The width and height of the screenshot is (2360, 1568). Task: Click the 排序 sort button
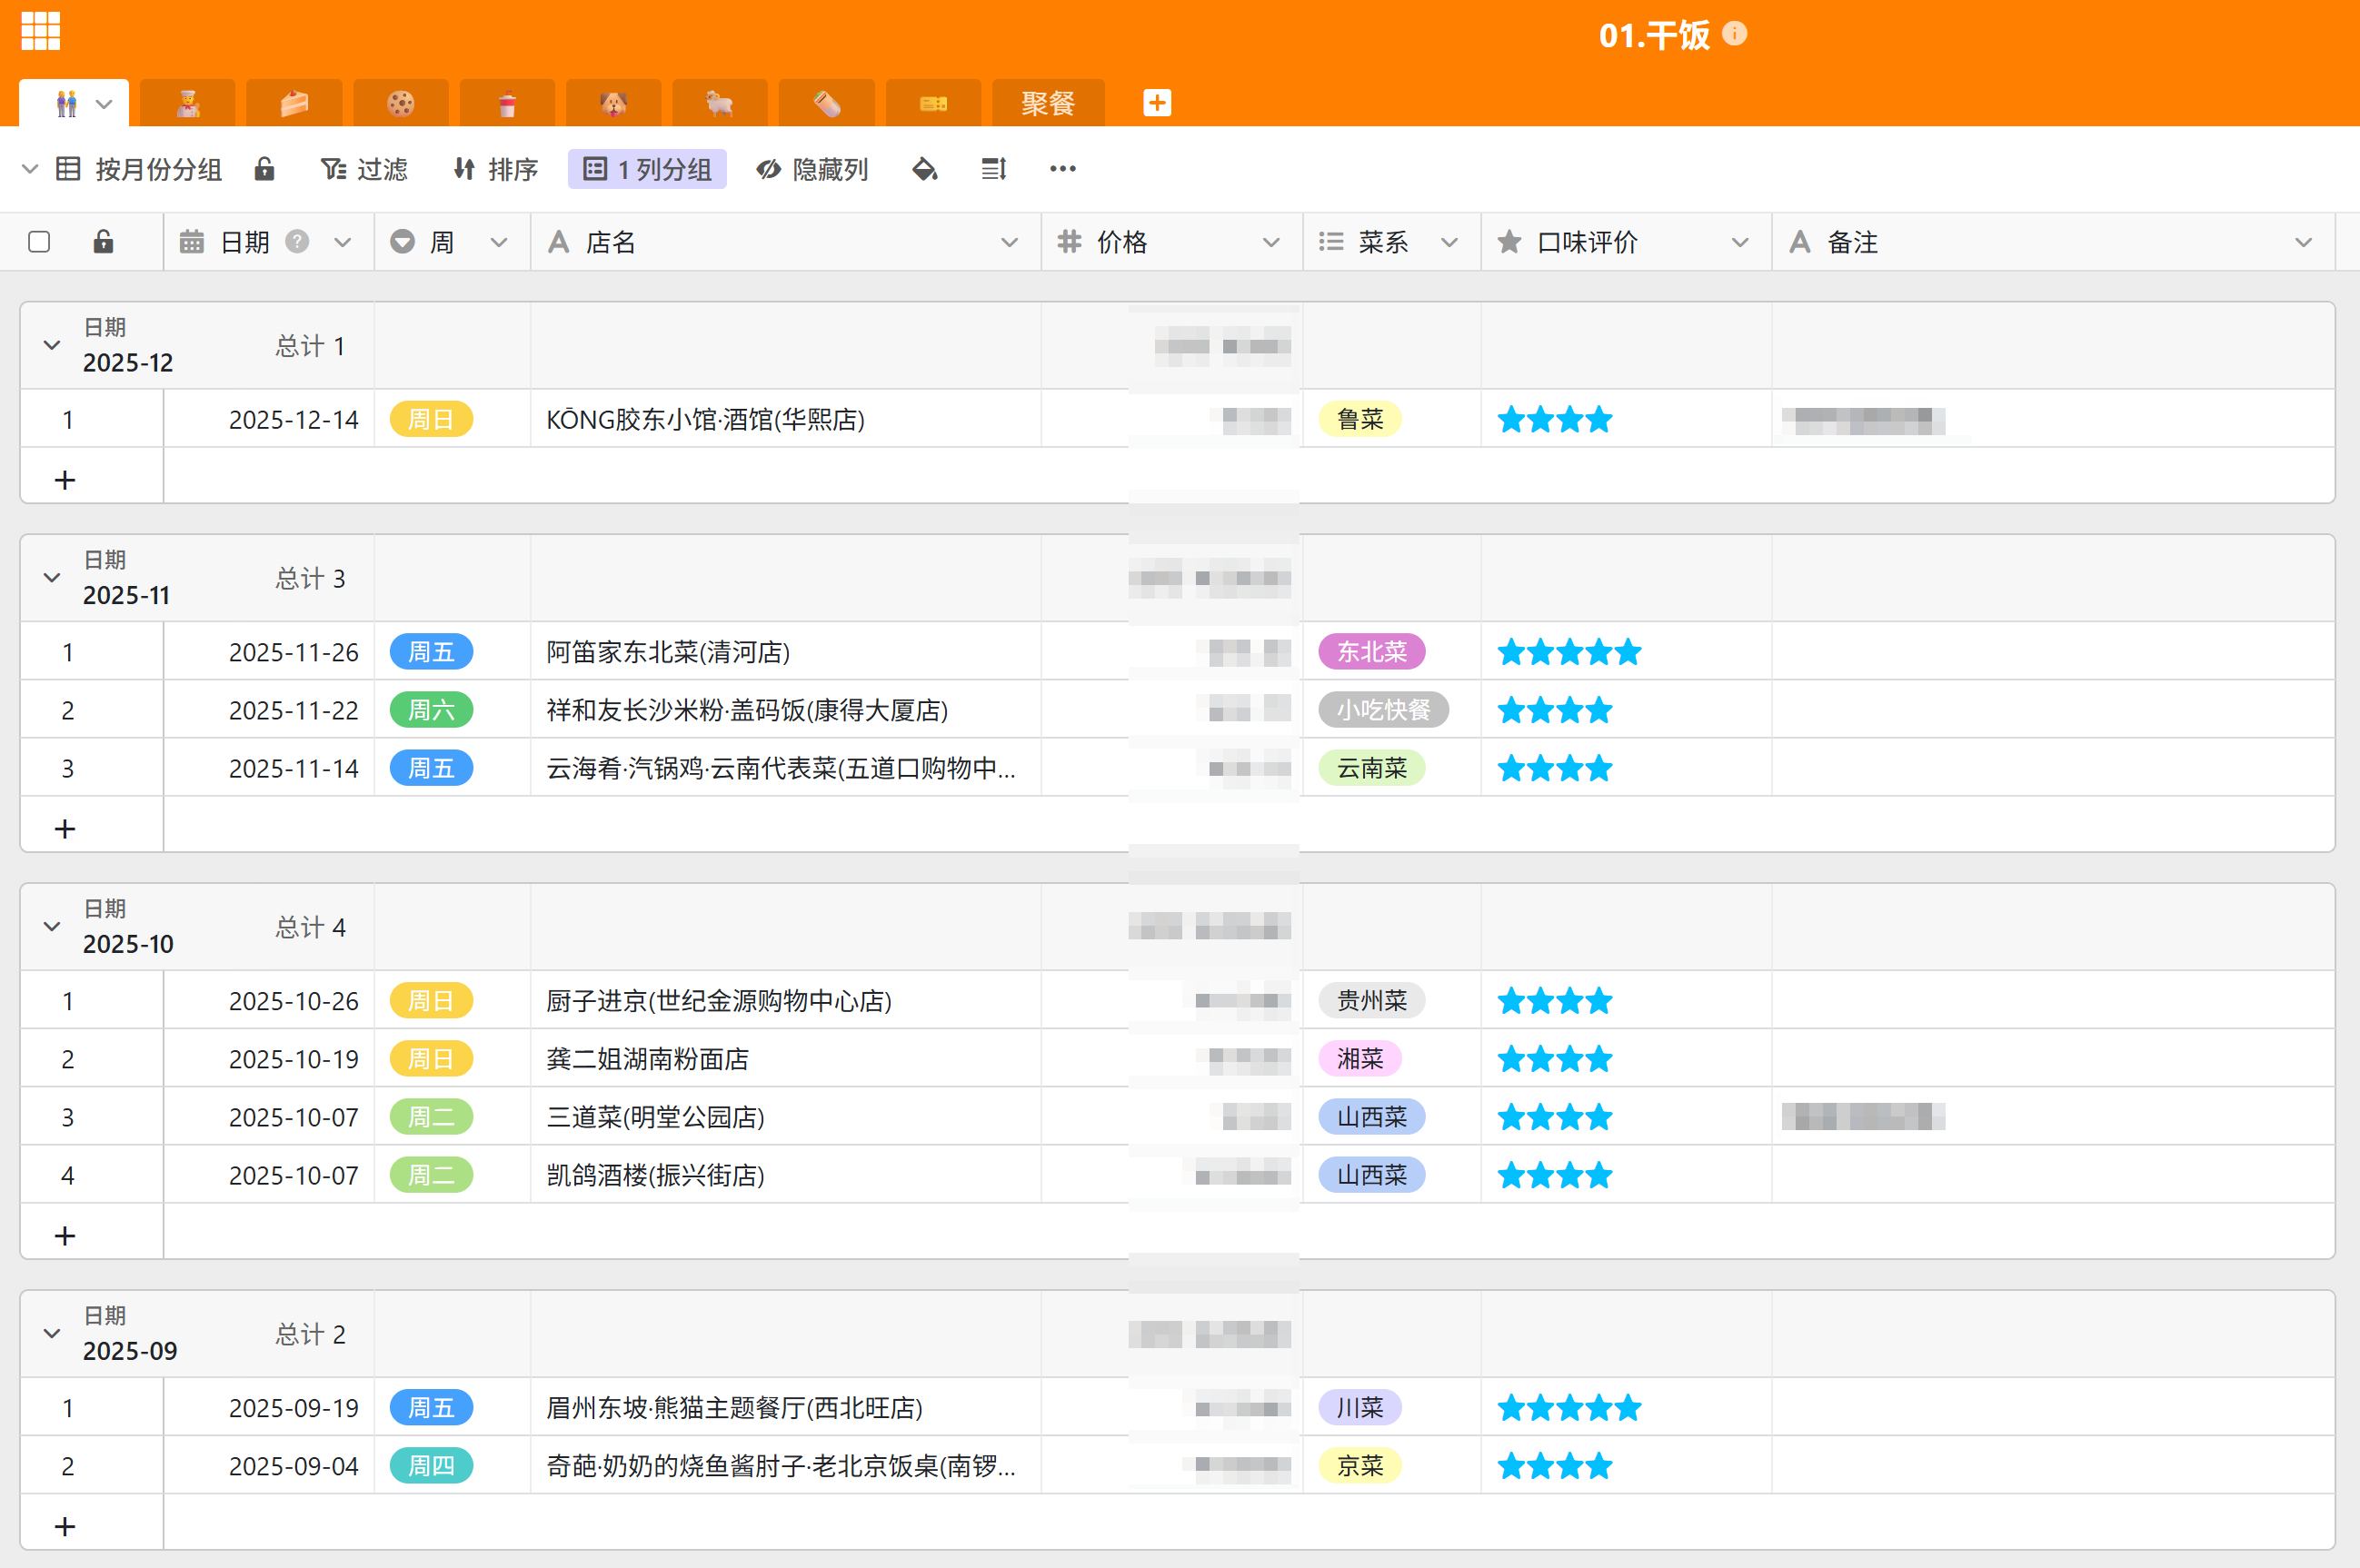pos(496,169)
